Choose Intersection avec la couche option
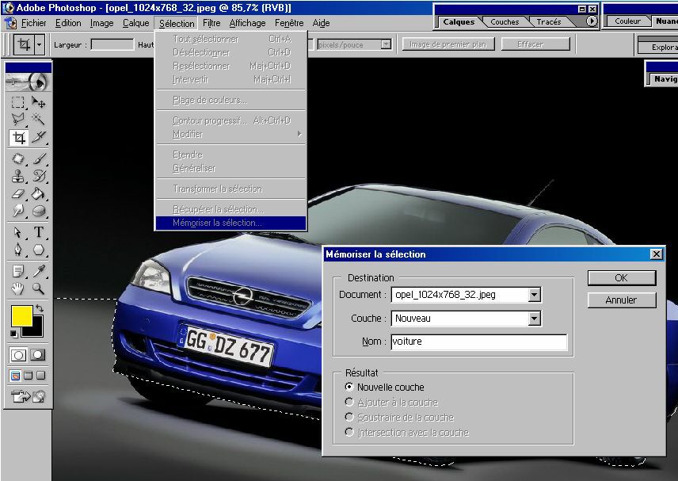Viewport: 678px width, 481px height. [x=349, y=432]
